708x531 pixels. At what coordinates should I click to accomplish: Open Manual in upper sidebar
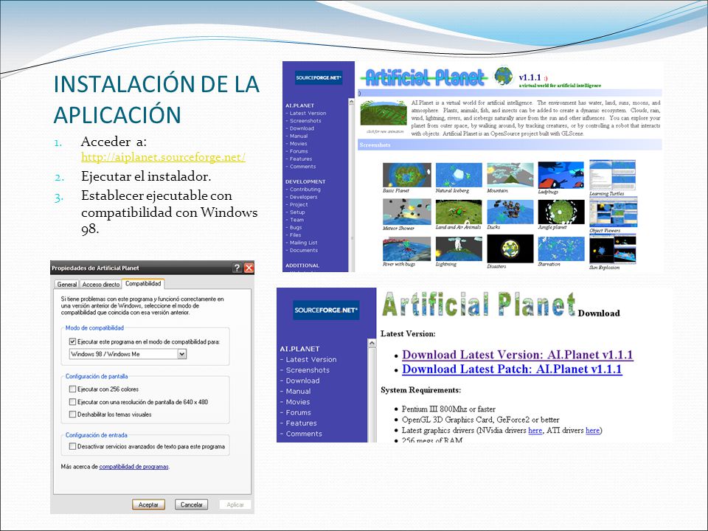pos(299,136)
